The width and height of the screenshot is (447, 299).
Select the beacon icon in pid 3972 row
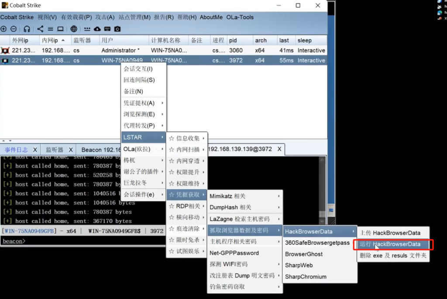pyautogui.click(x=5, y=61)
